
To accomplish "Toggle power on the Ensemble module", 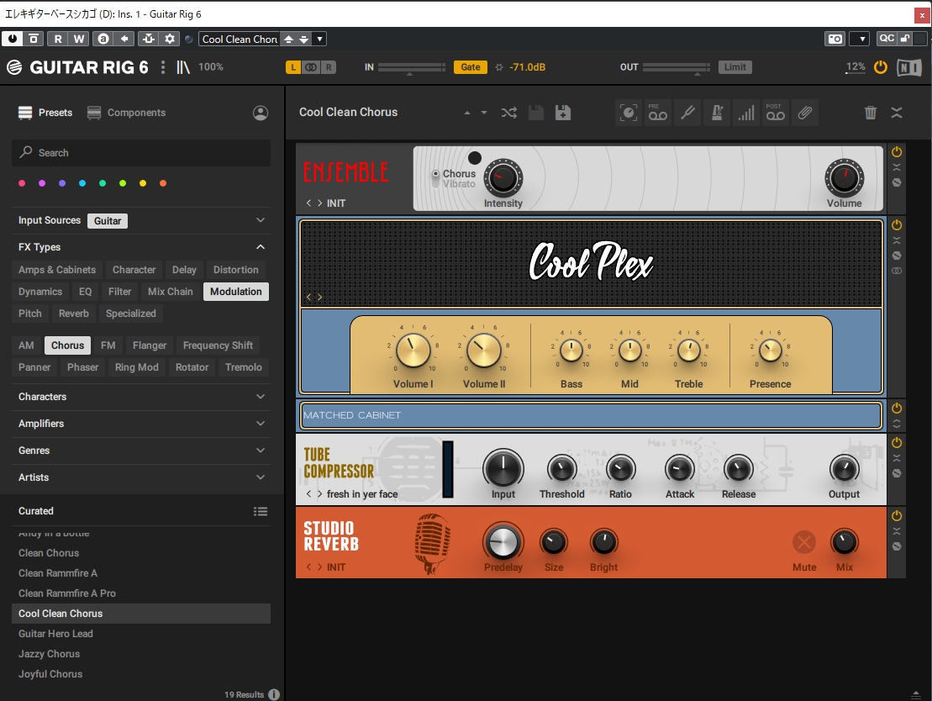I will (897, 152).
